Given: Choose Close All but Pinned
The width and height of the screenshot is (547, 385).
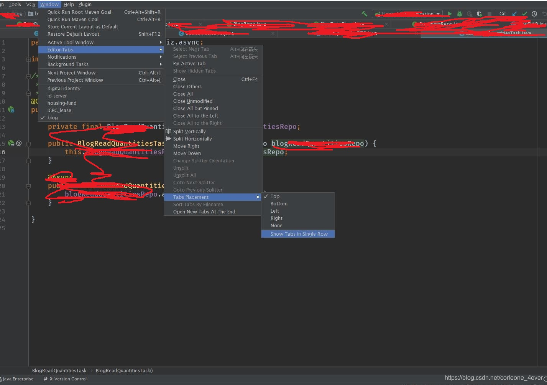Looking at the screenshot, I should pyautogui.click(x=213, y=108).
